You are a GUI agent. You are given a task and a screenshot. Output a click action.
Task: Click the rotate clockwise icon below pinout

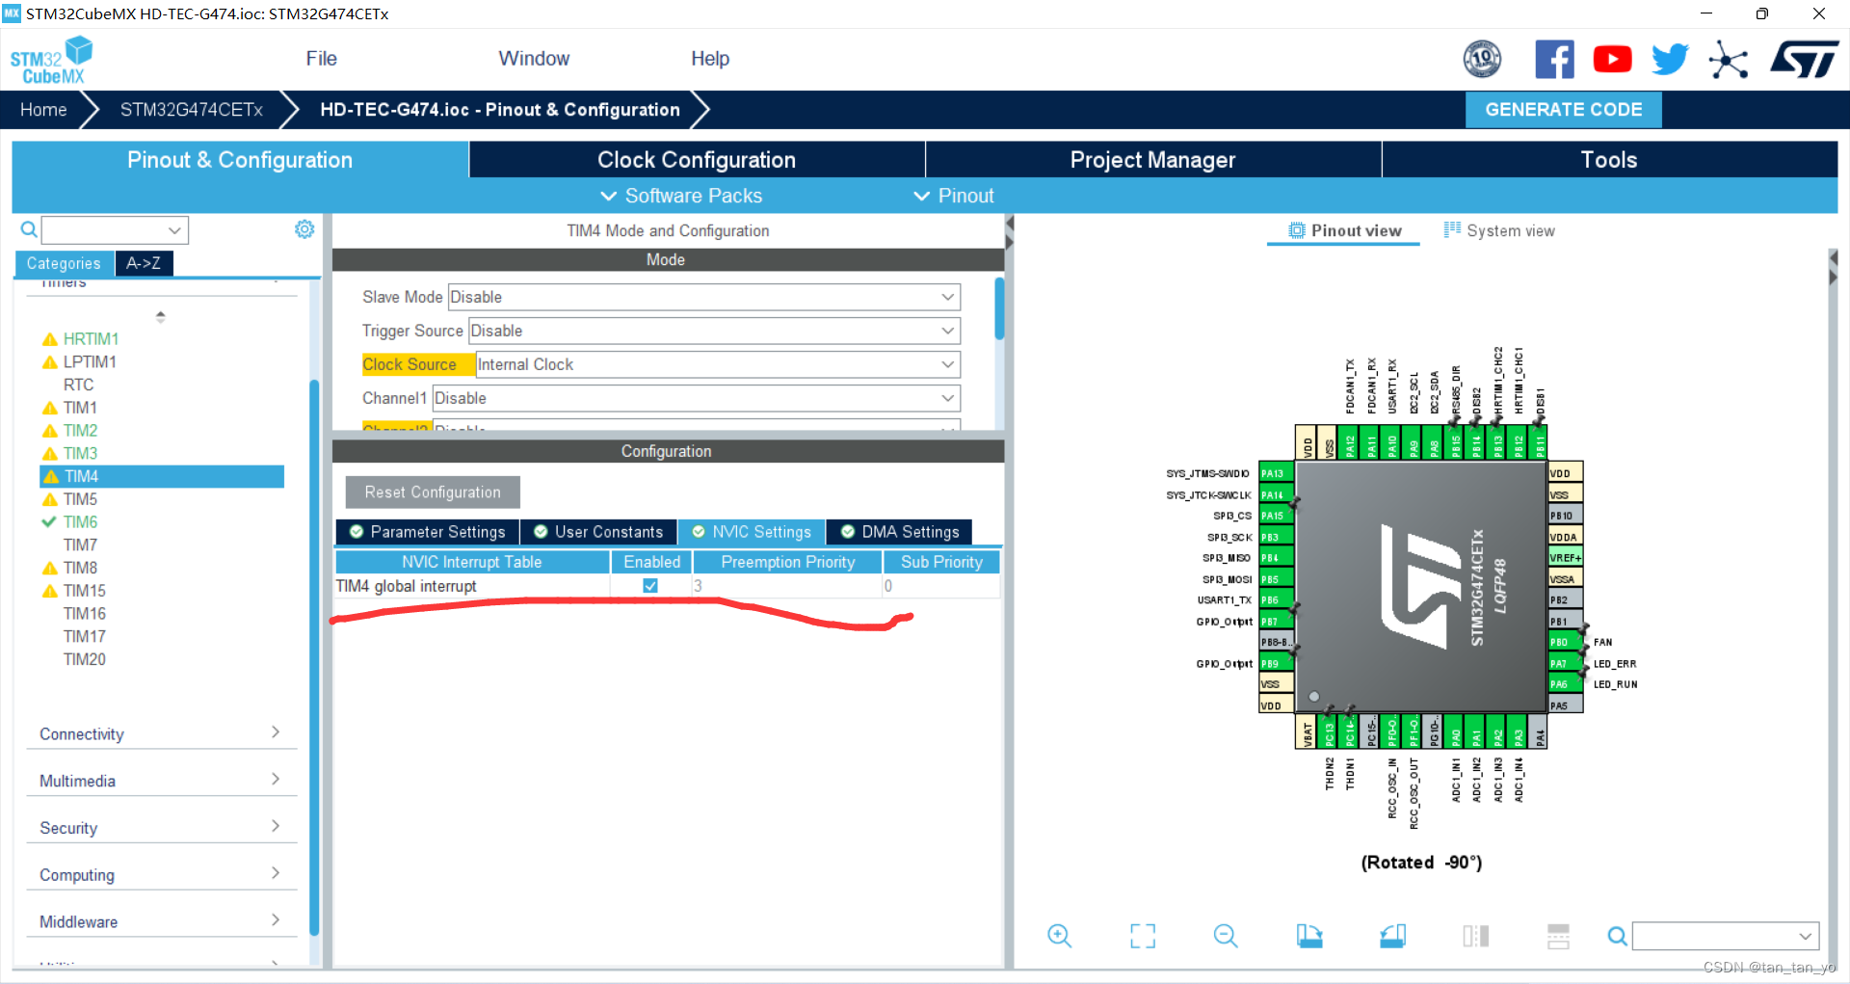tap(1308, 935)
